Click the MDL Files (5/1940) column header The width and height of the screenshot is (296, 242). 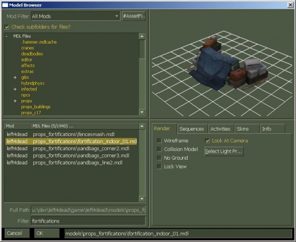pyautogui.click(x=85, y=126)
